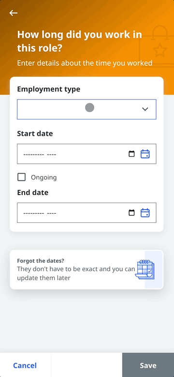This screenshot has width=174, height=377.
Task: Click the black native calendar icon in End date
Action: coord(131,213)
